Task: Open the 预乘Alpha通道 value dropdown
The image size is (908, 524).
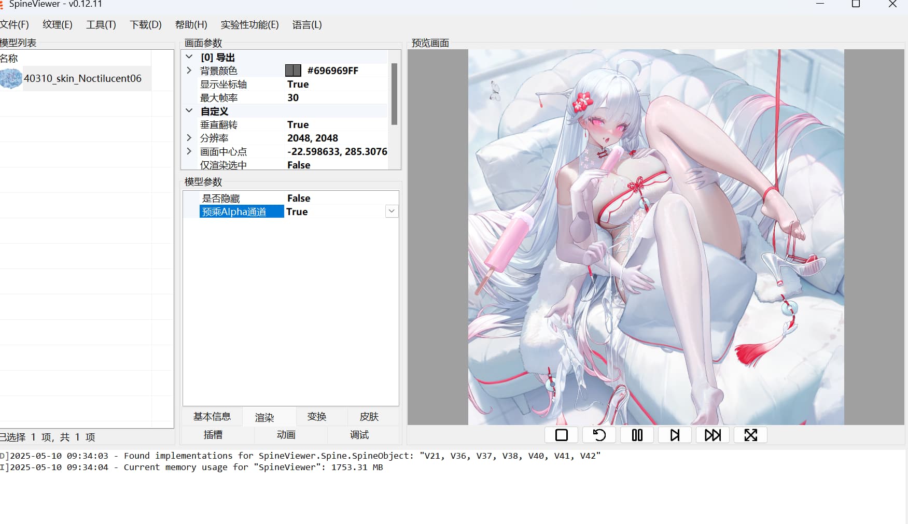Action: [392, 211]
